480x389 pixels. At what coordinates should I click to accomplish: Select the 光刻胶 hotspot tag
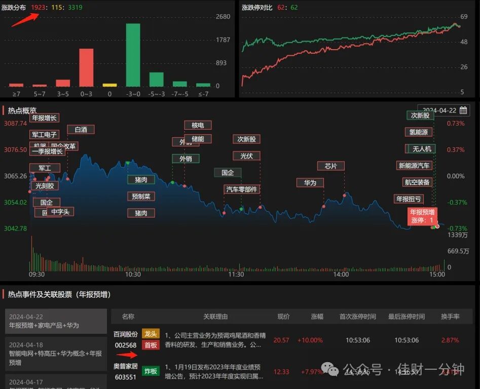(x=45, y=185)
